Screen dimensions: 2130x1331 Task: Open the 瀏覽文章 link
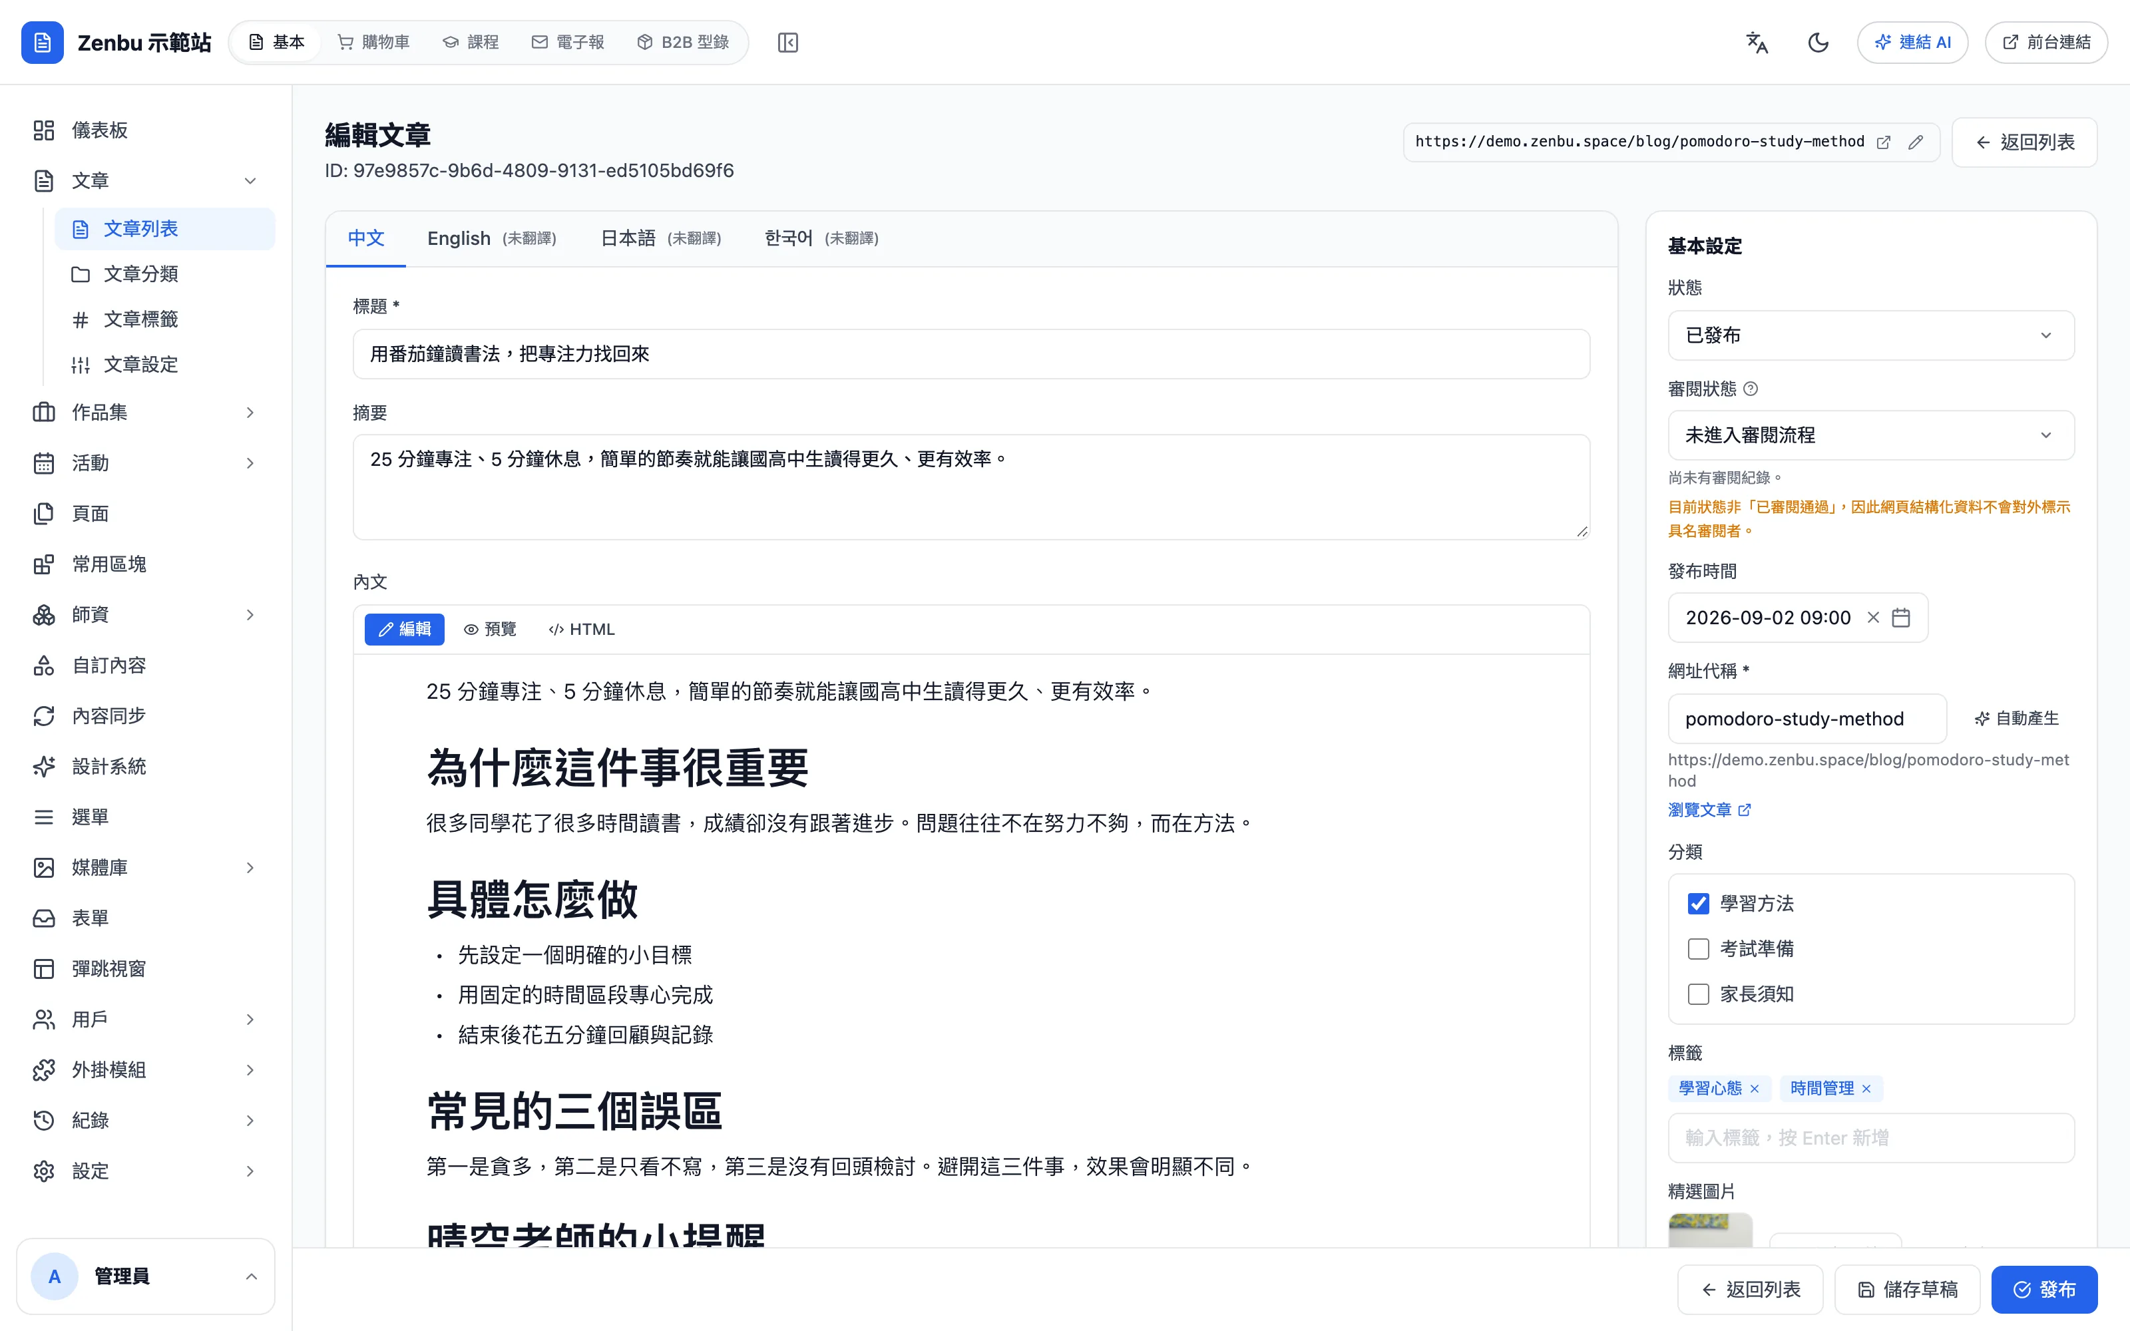pos(1709,810)
